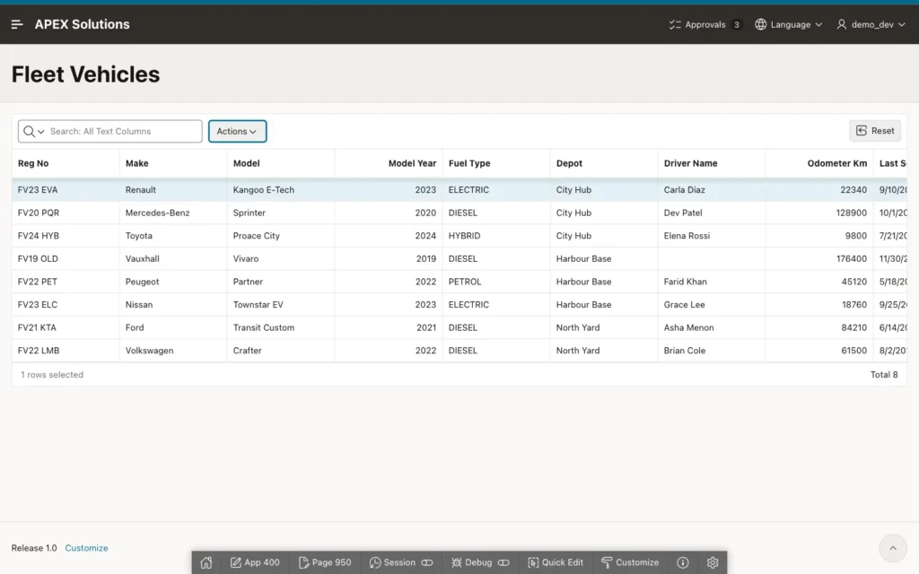Toggle the Debug switch in developer toolbar

[x=503, y=562]
